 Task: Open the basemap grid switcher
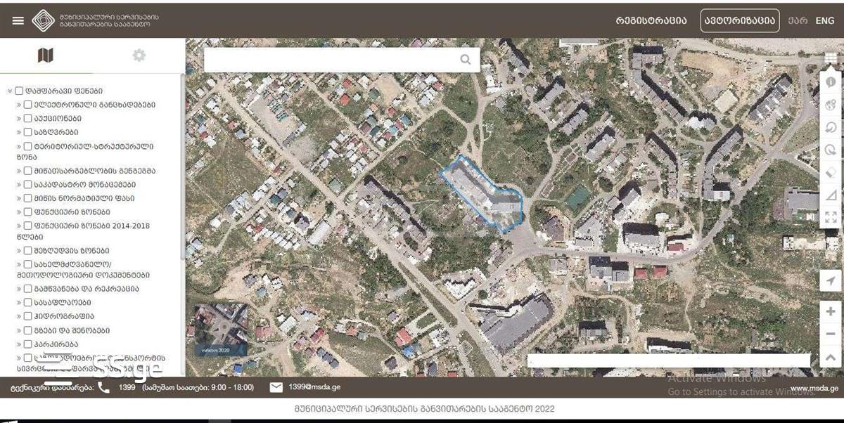pyautogui.click(x=831, y=59)
